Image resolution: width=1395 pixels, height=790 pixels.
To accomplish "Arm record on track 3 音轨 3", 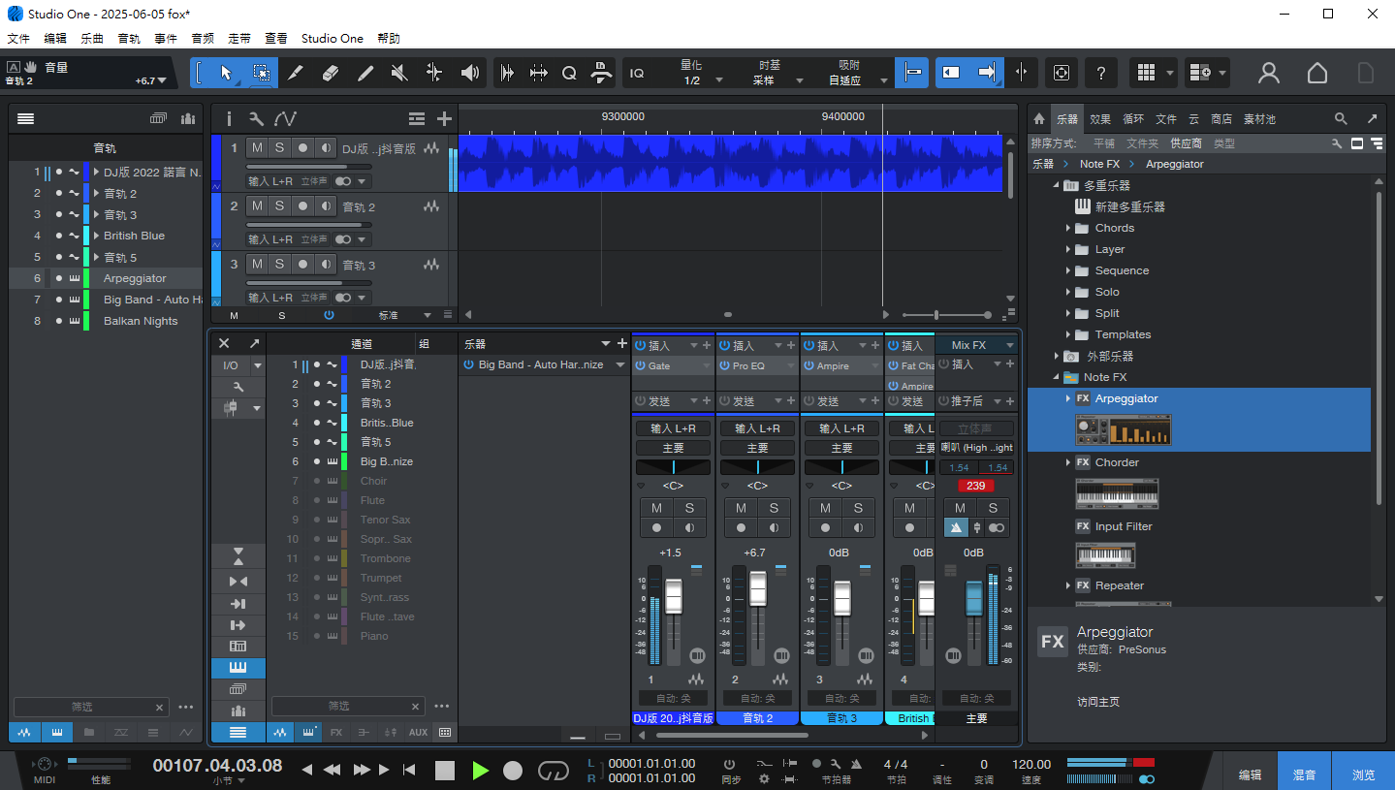I will [302, 264].
